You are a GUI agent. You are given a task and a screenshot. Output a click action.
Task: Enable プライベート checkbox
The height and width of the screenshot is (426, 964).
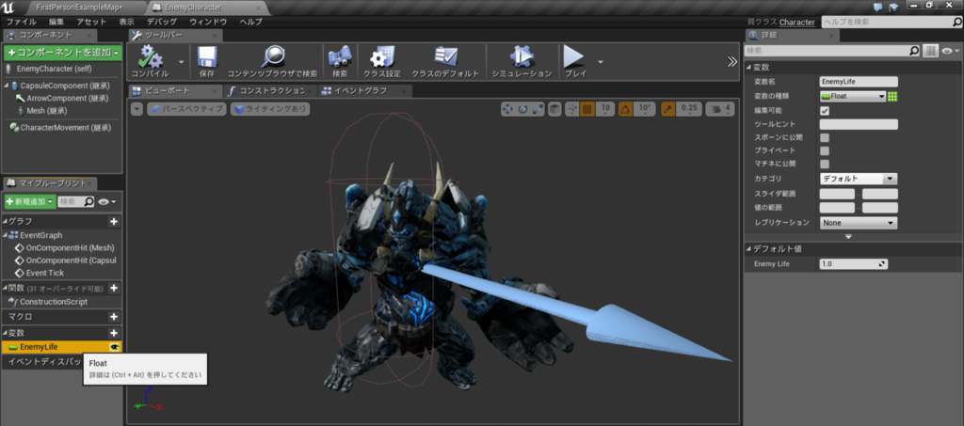pyautogui.click(x=825, y=150)
